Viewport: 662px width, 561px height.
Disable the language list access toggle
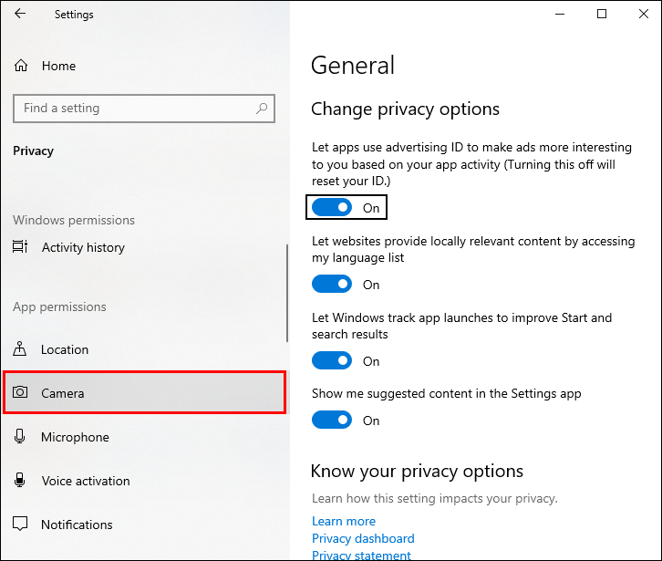332,285
